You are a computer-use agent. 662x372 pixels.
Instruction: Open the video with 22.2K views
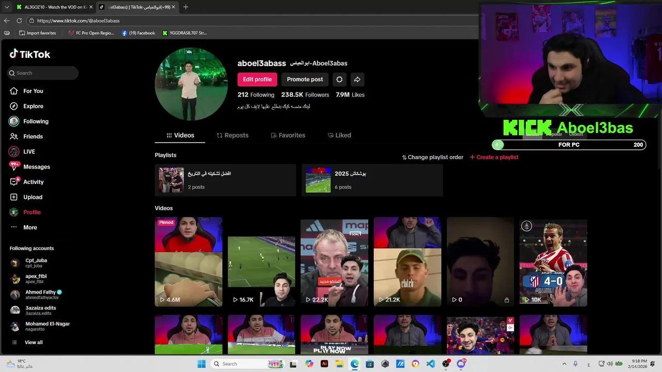pos(335,262)
